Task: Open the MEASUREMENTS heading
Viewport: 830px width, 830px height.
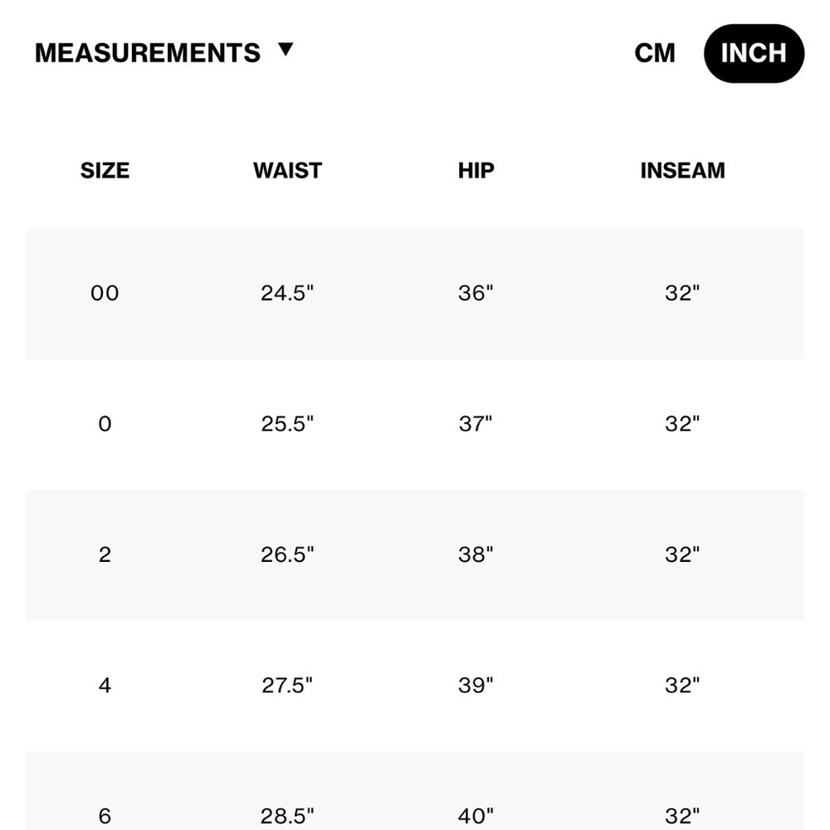Action: [148, 53]
